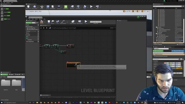Select Capsule Trigger in Place Actors

click(x=7, y=12)
